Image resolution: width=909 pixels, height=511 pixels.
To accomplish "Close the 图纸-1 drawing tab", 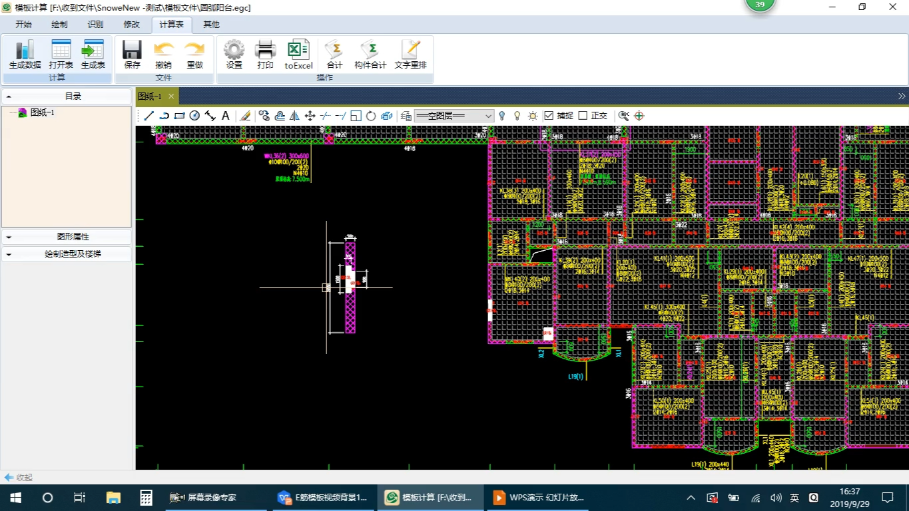I will 171,96.
